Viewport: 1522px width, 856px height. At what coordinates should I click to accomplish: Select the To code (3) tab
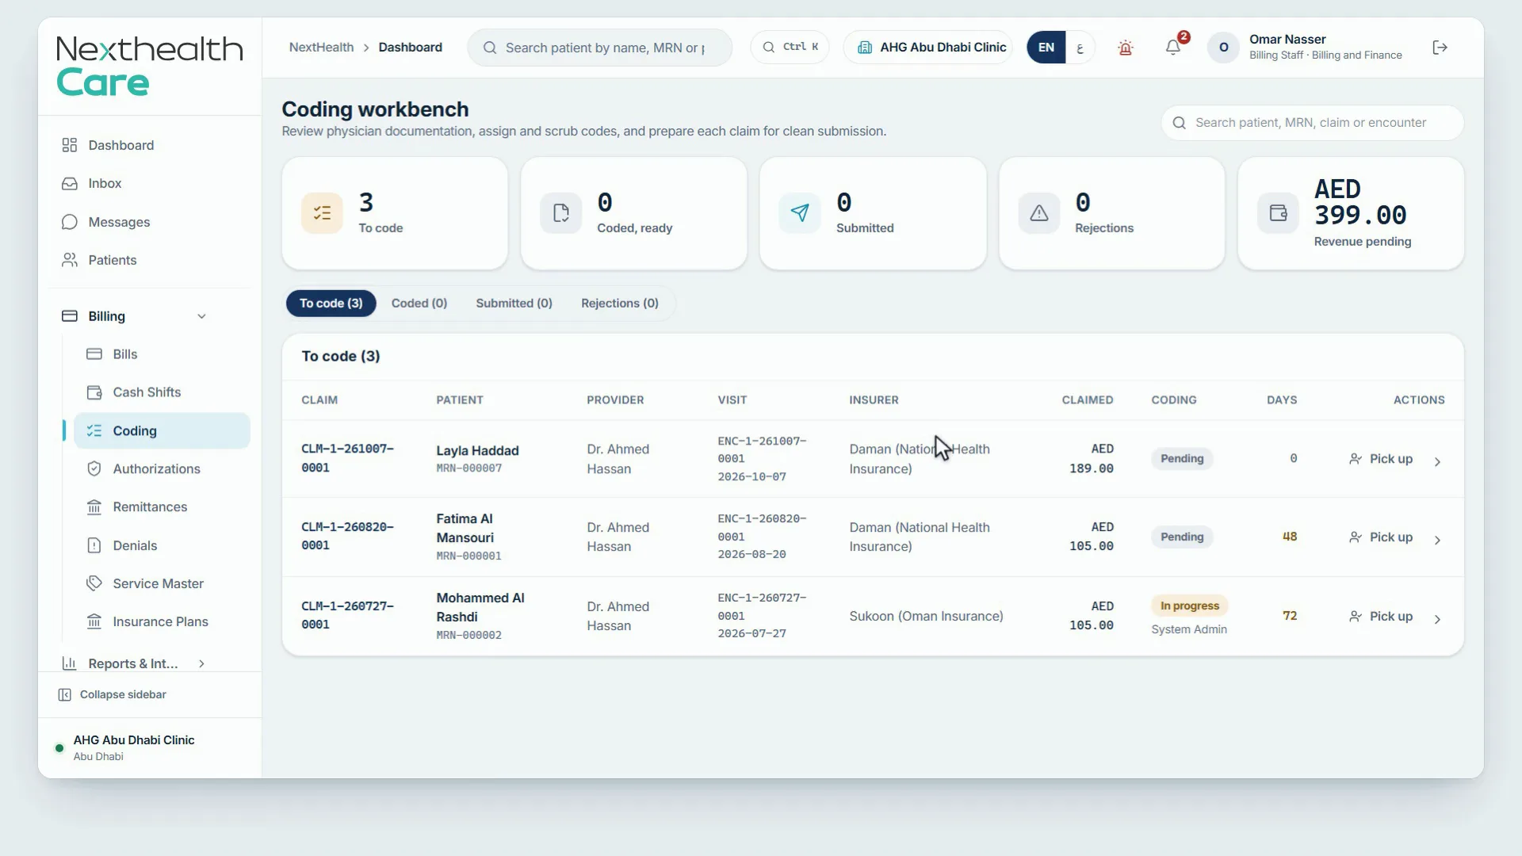[331, 304]
